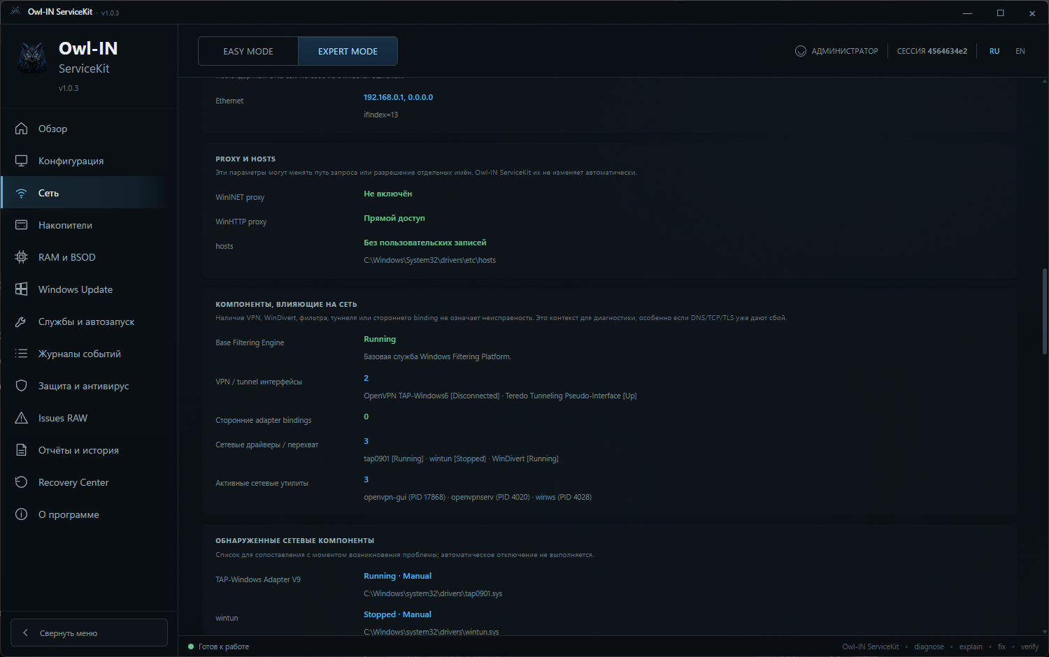Click the Обзор home icon

(22, 129)
